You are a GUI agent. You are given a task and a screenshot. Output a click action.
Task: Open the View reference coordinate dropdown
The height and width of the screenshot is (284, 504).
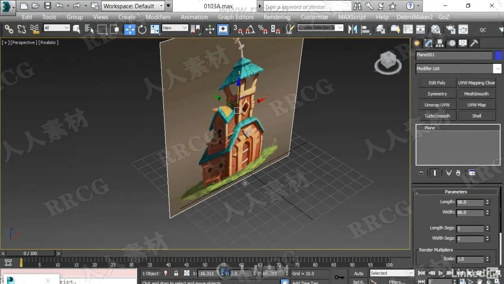tap(175, 28)
